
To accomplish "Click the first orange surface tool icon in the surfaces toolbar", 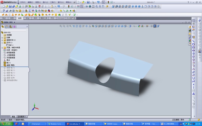I will click(3, 15).
